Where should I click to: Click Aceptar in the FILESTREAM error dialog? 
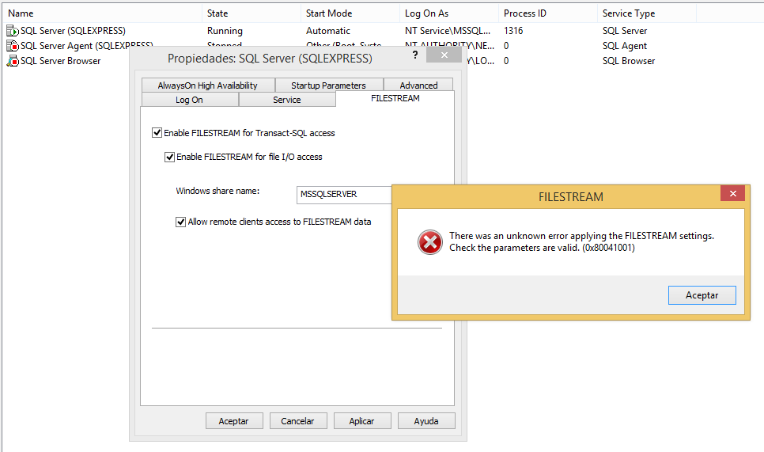(x=702, y=295)
